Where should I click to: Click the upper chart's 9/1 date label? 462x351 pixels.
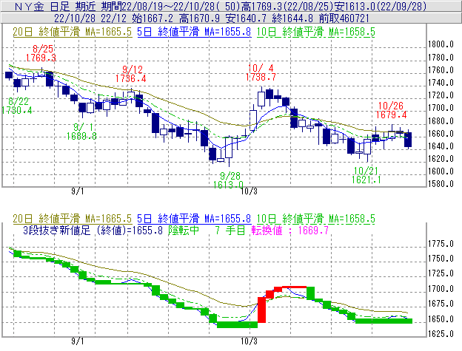[x=78, y=191]
